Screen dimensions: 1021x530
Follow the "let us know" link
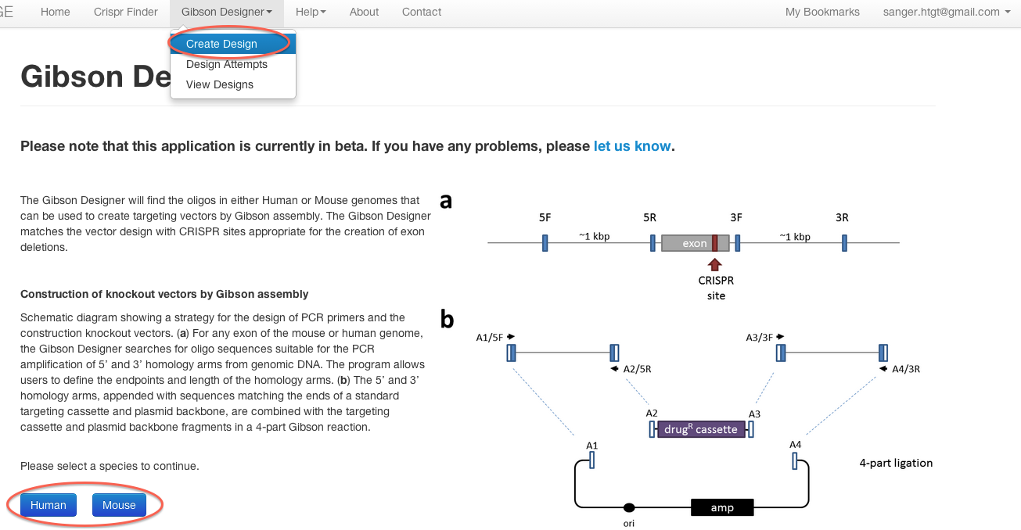click(632, 146)
